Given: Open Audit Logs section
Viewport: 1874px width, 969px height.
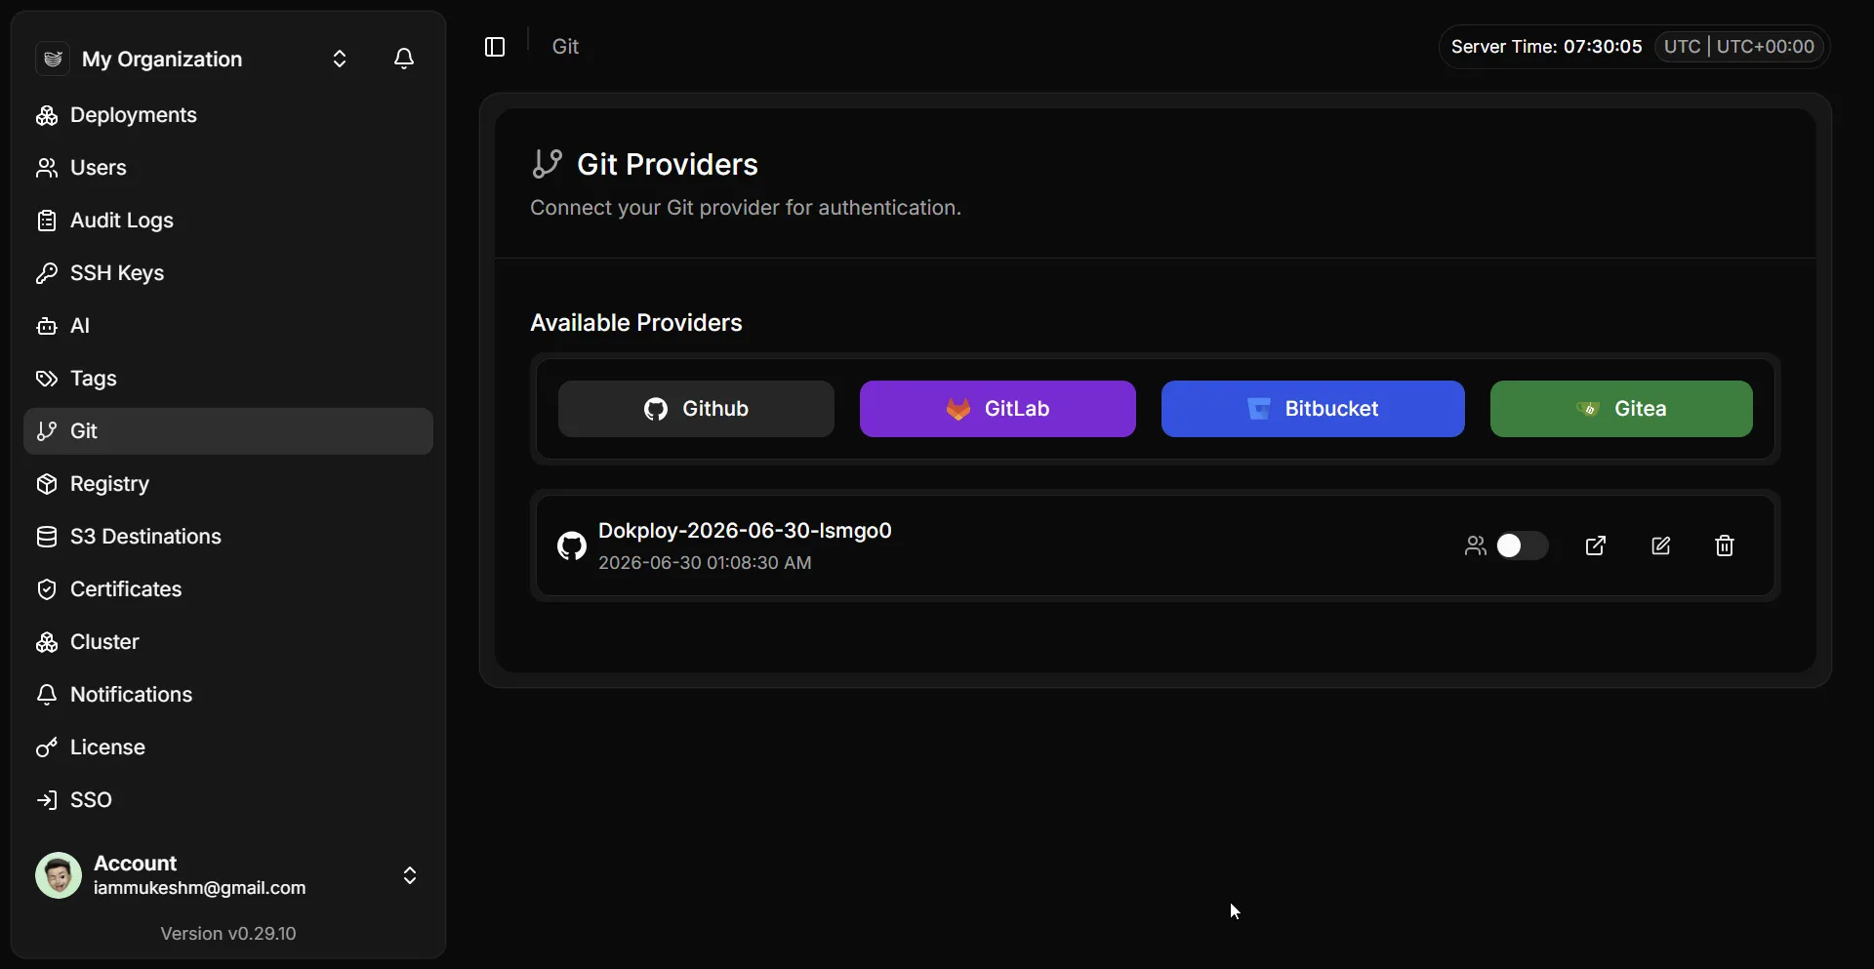Looking at the screenshot, I should (x=228, y=221).
